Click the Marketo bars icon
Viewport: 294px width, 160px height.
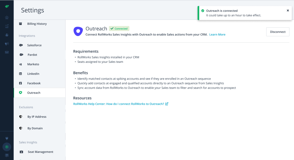point(21,64)
